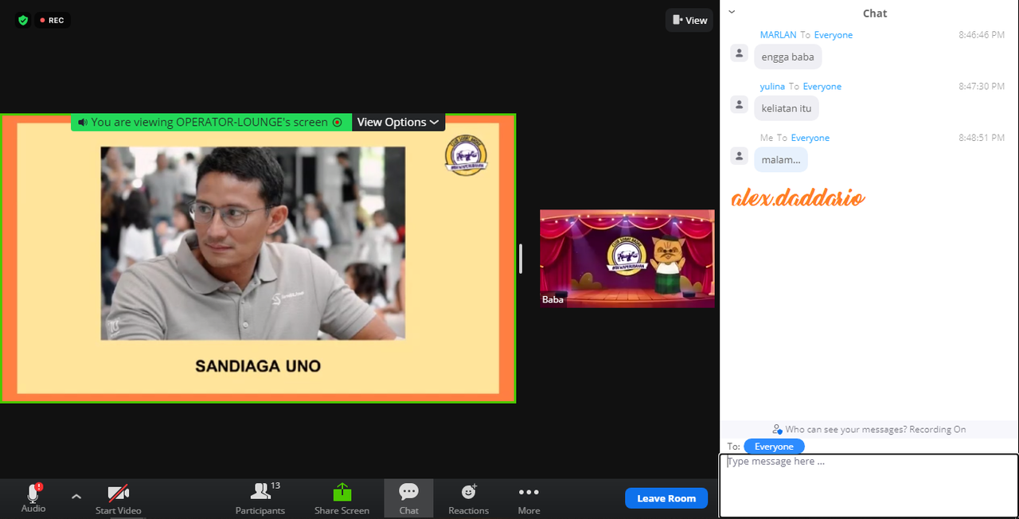This screenshot has width=1019, height=519.
Task: Click the Baba participant video thumbnail
Action: [x=627, y=259]
